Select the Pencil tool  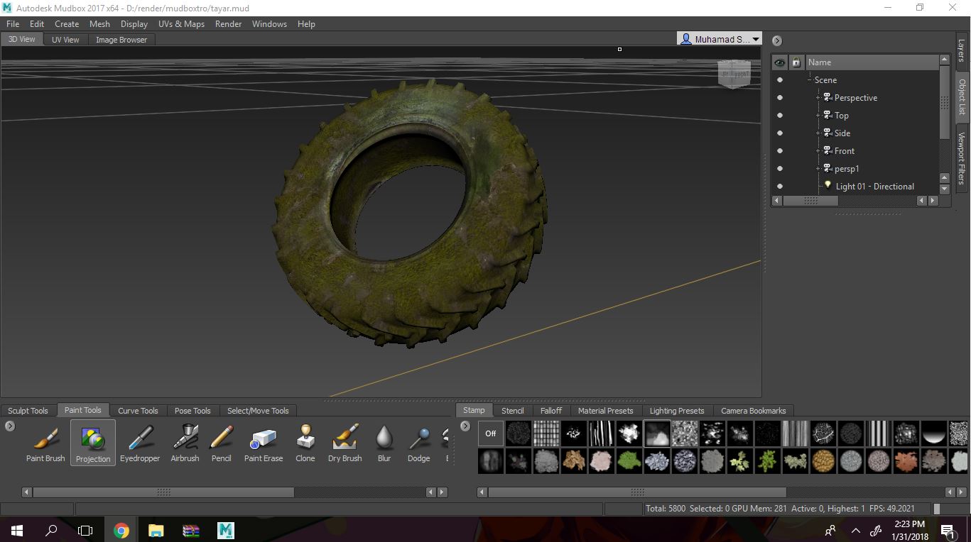[x=221, y=443]
